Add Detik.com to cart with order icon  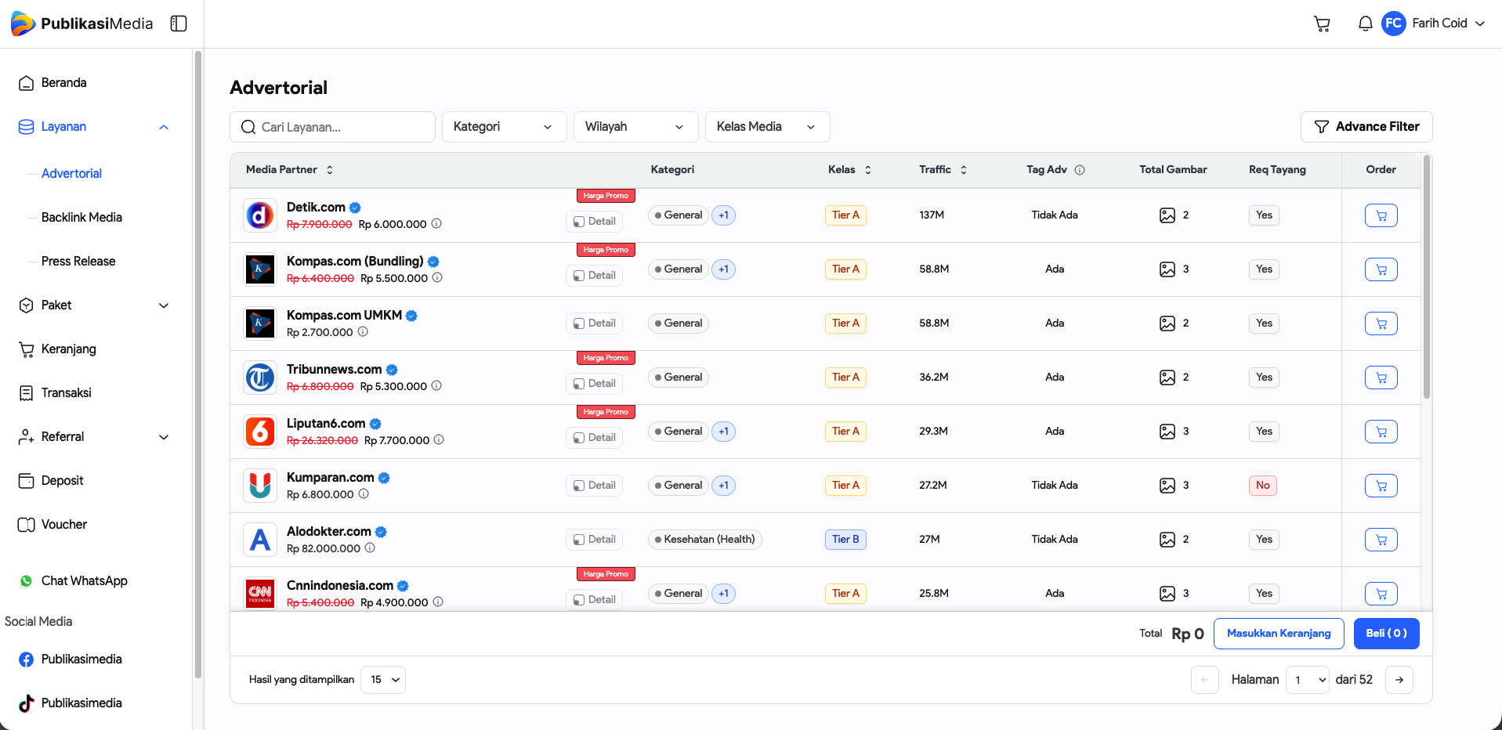pos(1381,215)
